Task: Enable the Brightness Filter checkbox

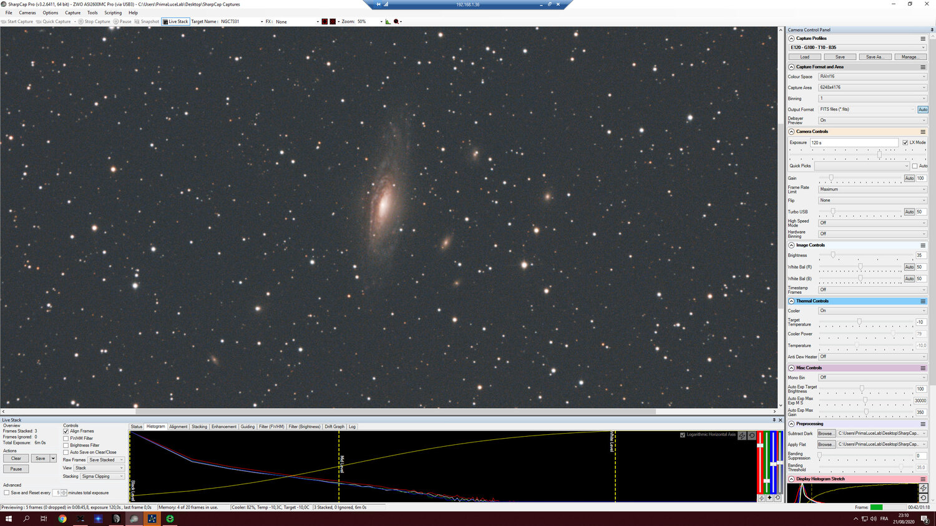Action: pos(66,446)
